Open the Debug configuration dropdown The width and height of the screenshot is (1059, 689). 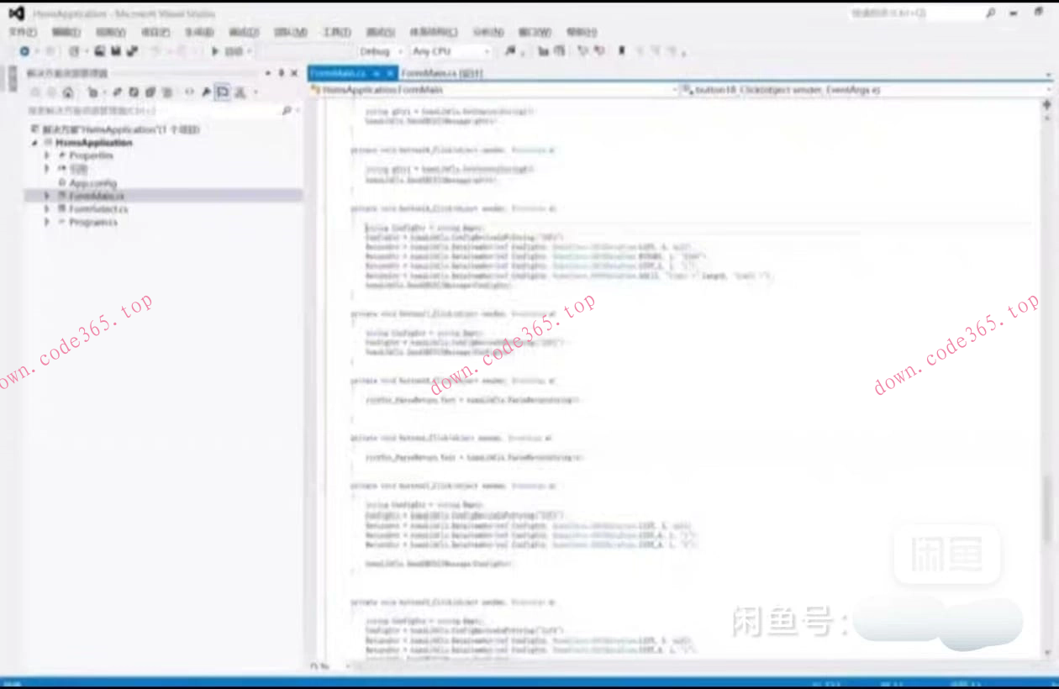pos(401,51)
